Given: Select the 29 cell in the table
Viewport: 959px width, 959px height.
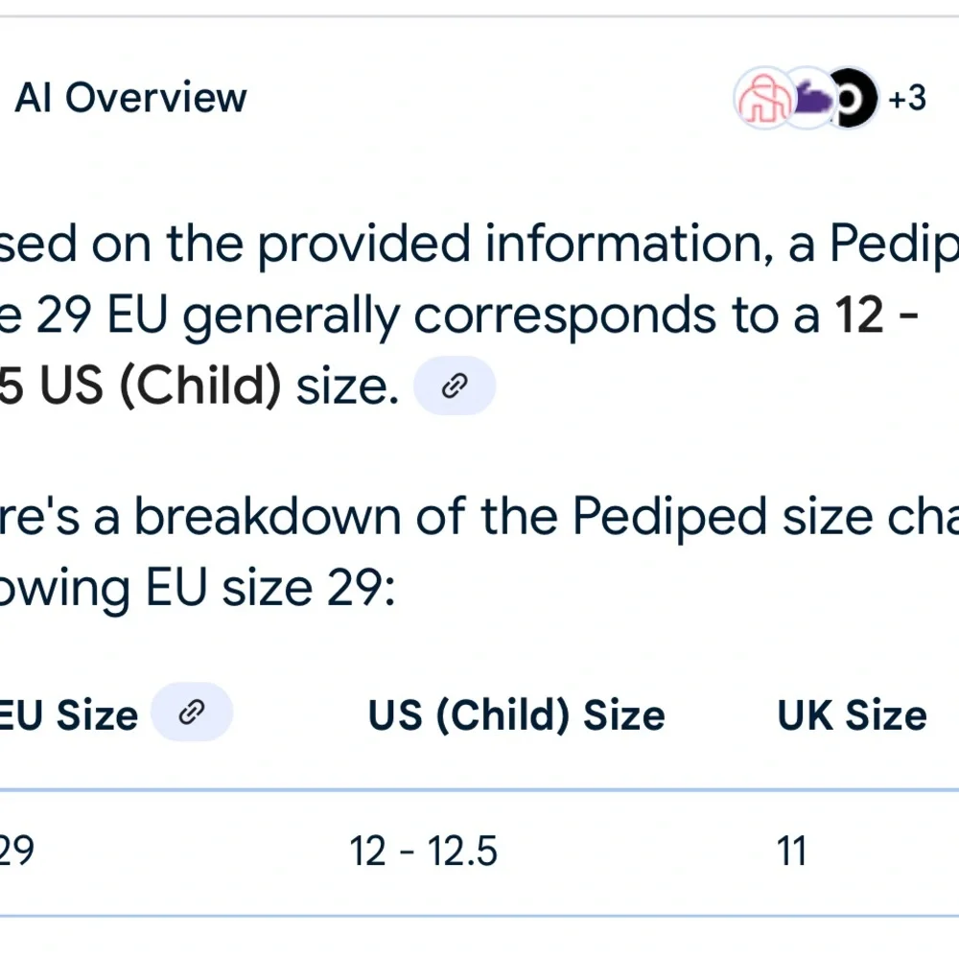Looking at the screenshot, I should [x=16, y=850].
